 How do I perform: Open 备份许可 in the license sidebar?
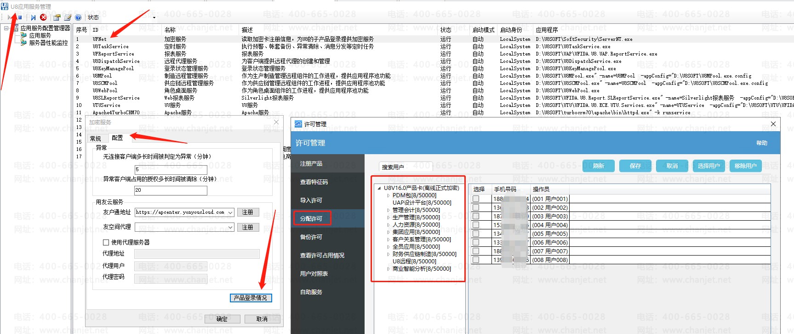click(328, 237)
